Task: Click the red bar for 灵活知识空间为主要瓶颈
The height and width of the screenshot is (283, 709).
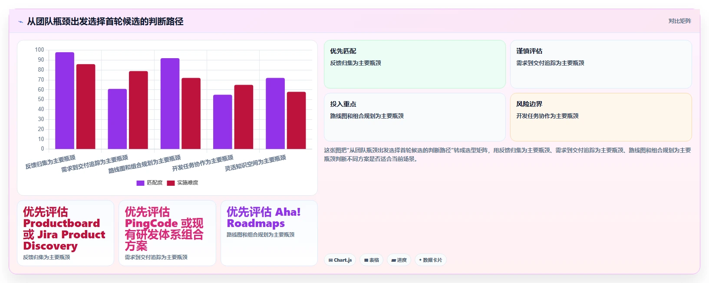Action: [x=296, y=121]
